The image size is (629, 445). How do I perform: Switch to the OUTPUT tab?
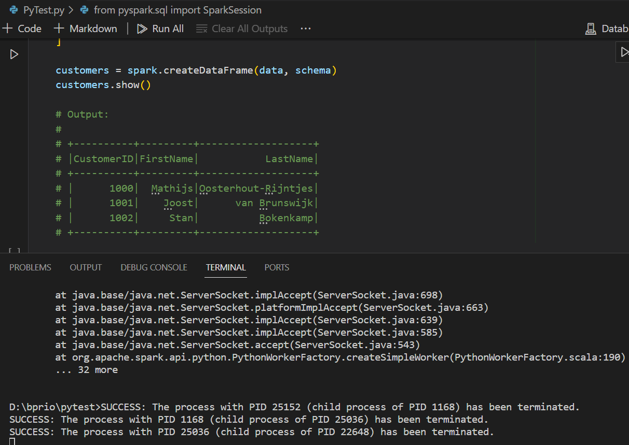[x=85, y=267]
